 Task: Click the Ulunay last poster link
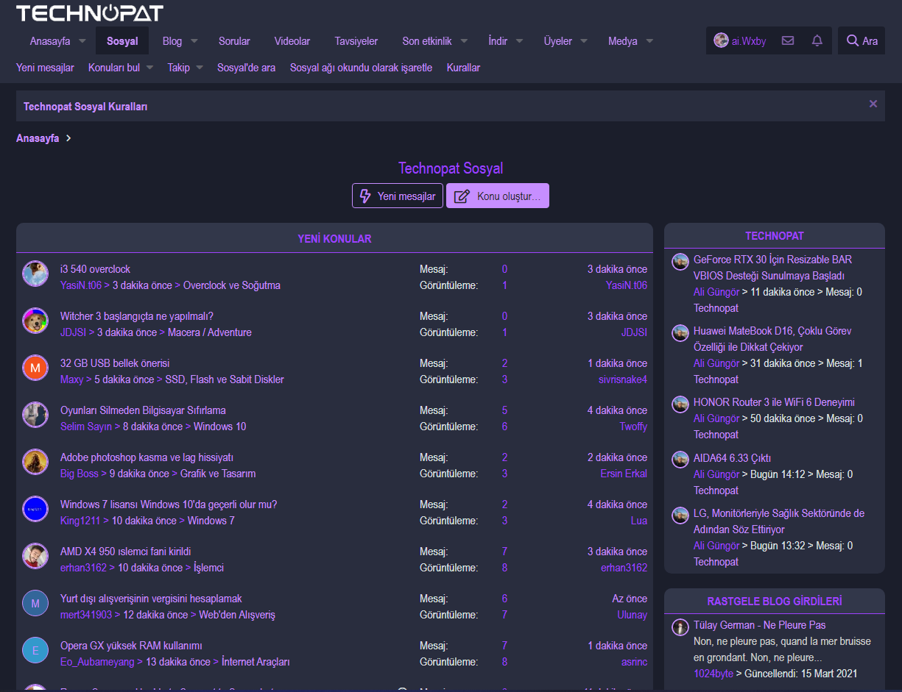632,615
